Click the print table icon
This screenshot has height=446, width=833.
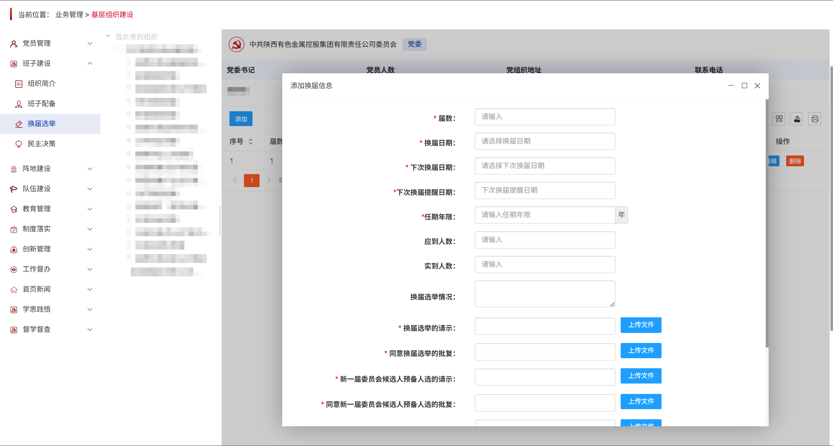[x=815, y=119]
